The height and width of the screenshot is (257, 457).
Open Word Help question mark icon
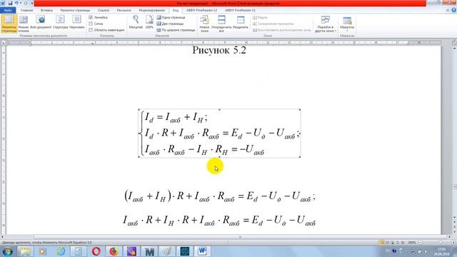(454, 10)
